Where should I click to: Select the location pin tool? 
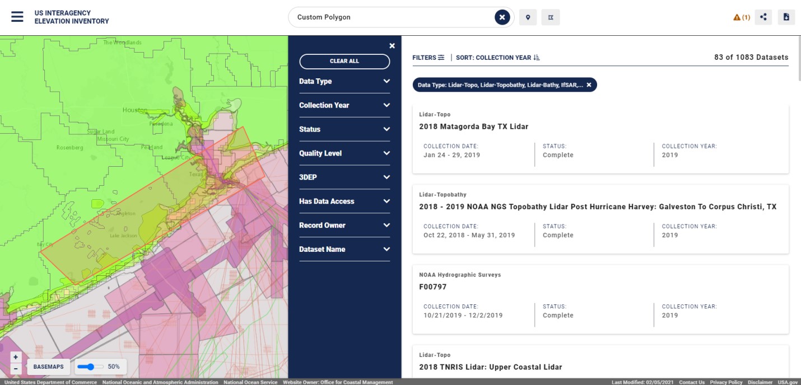528,17
